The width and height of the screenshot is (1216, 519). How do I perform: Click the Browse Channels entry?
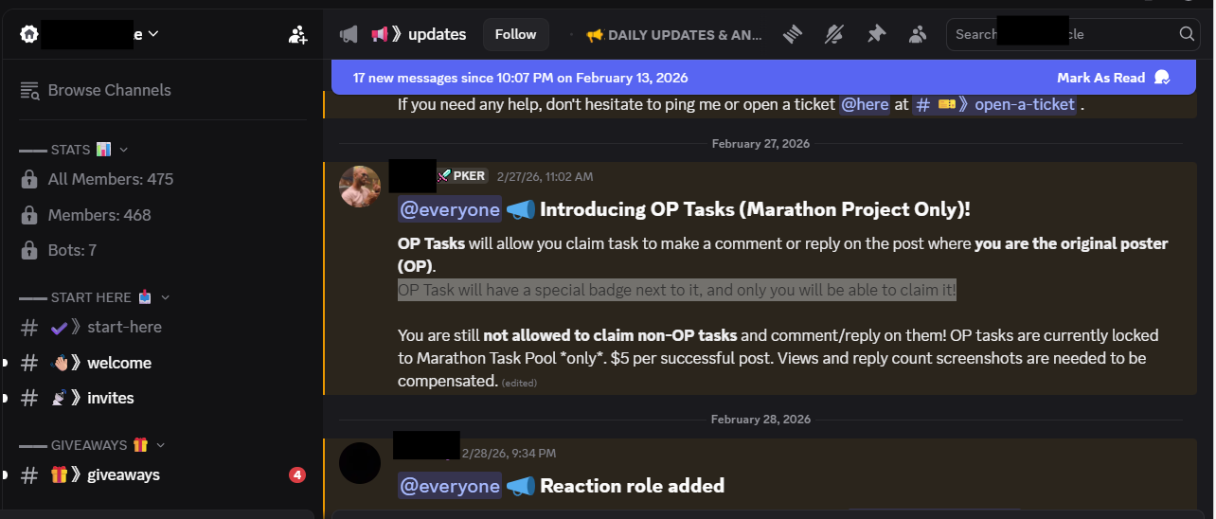(109, 90)
